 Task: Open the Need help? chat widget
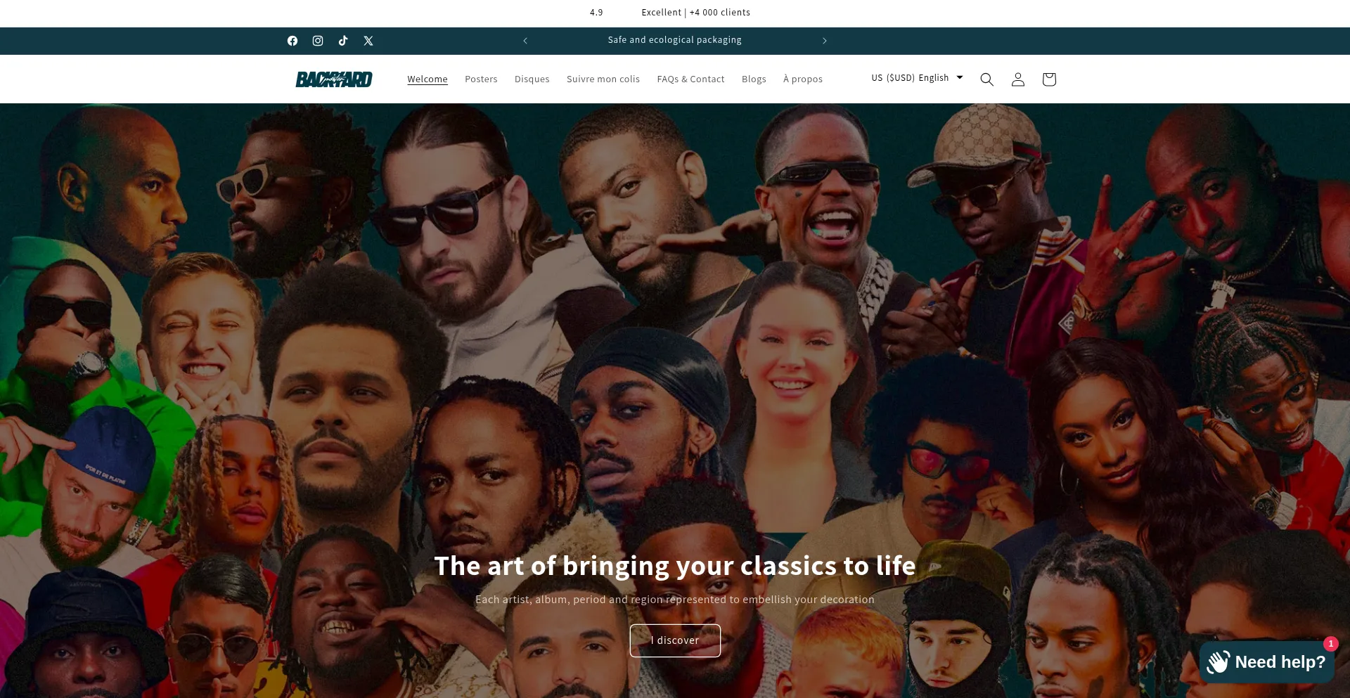pyautogui.click(x=1267, y=661)
